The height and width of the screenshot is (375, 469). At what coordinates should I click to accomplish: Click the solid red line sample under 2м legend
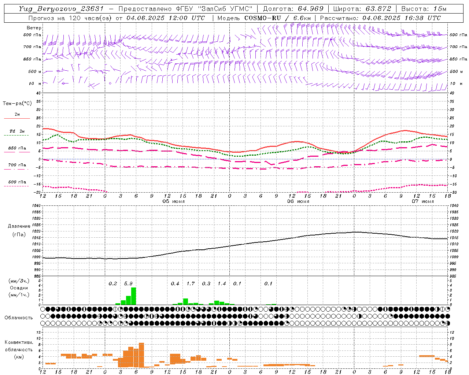[x=17, y=118]
